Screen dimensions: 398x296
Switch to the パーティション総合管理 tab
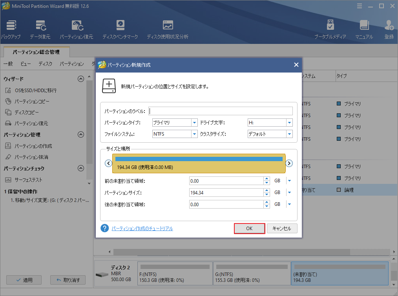click(x=36, y=51)
